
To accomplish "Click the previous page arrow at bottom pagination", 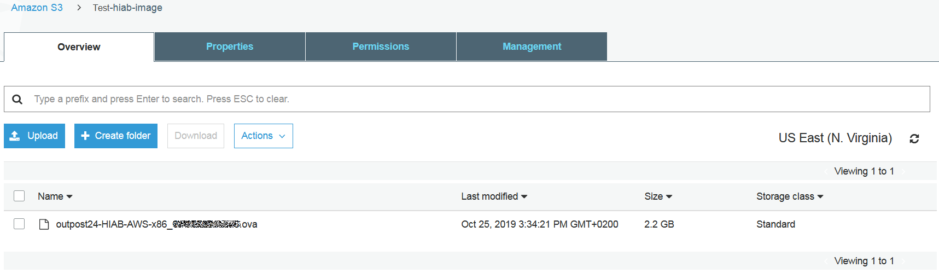I will (x=826, y=262).
